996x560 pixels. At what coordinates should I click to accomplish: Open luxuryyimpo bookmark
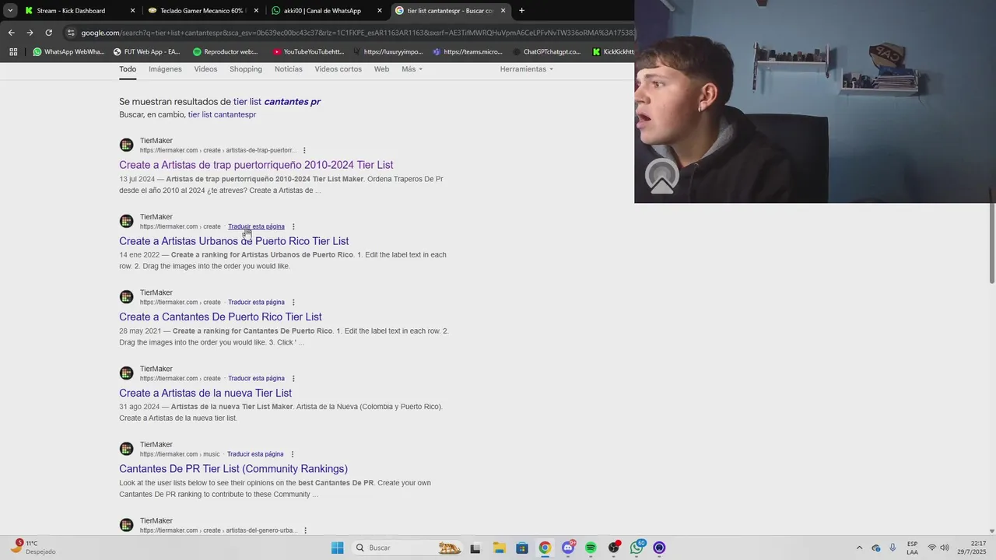click(388, 52)
